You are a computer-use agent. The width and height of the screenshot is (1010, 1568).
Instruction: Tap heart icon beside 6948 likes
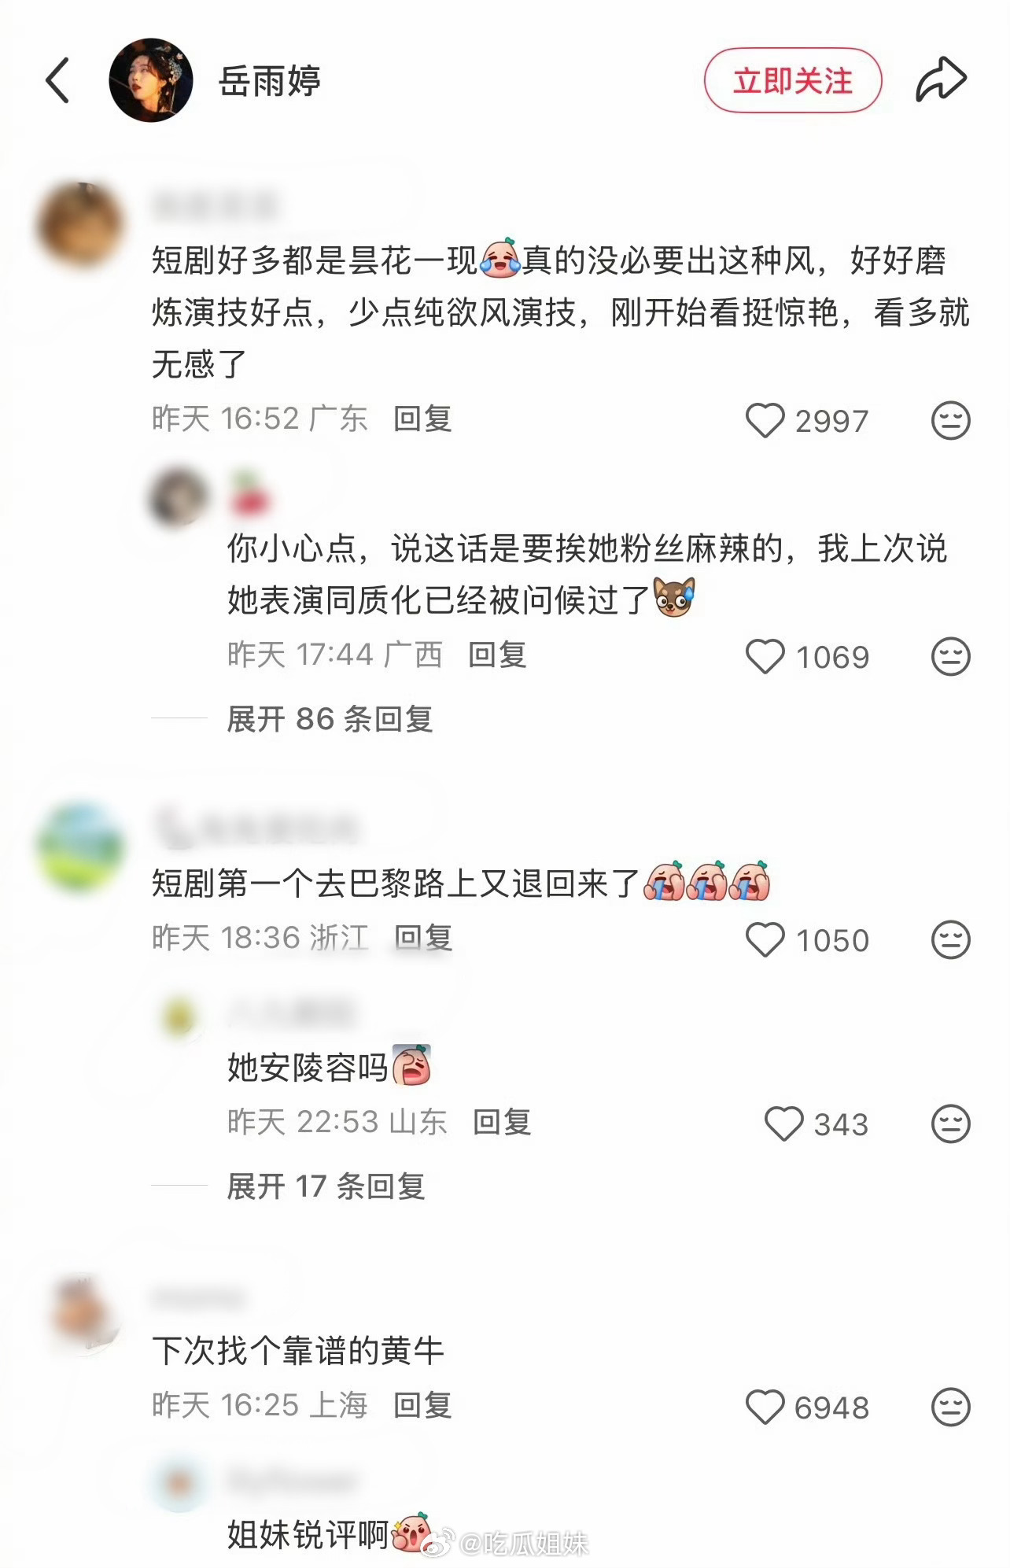(x=765, y=1407)
